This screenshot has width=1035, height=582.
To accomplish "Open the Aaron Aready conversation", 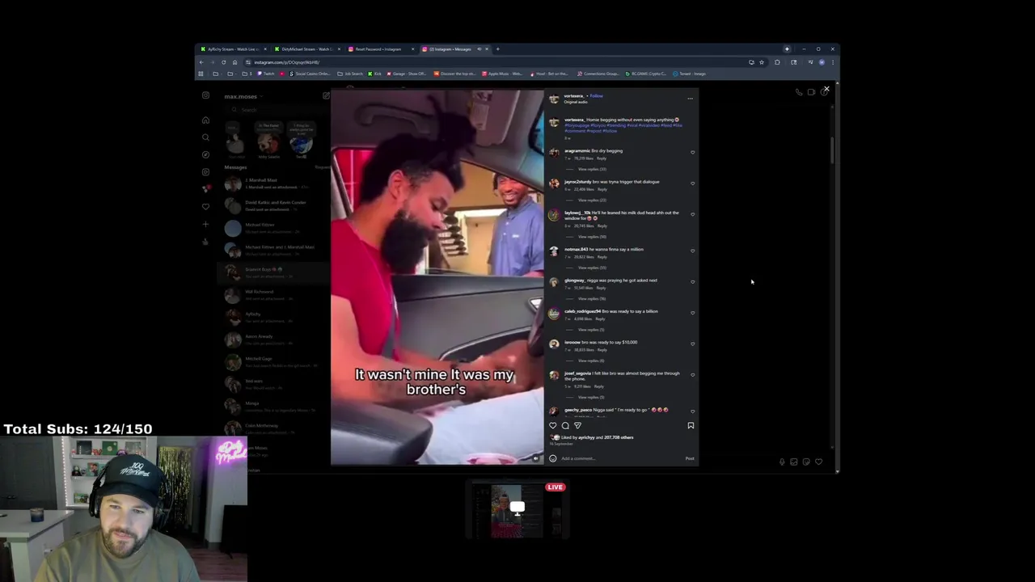I will pos(275,339).
